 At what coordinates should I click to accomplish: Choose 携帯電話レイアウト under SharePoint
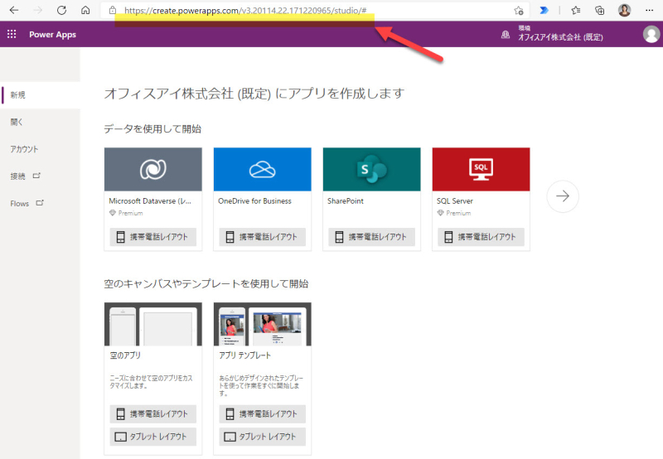371,237
